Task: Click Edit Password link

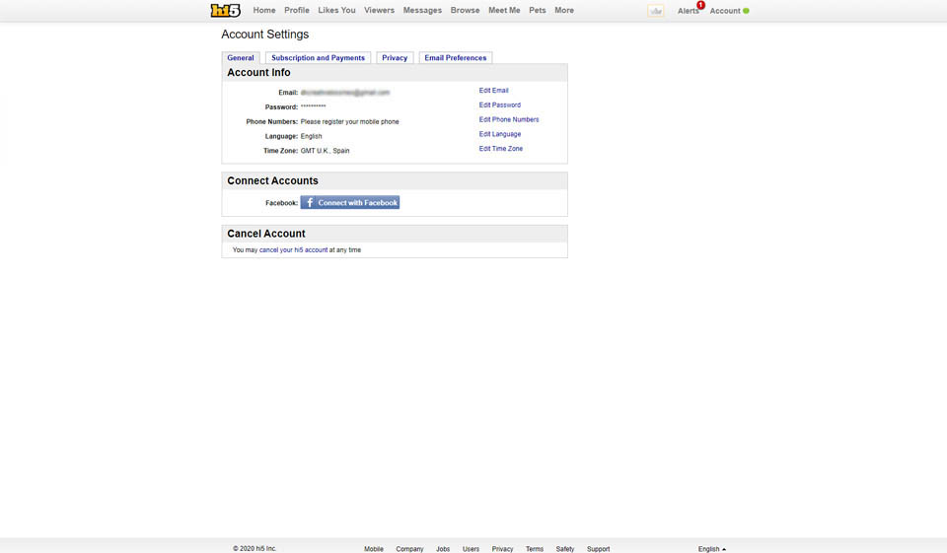Action: tap(499, 105)
